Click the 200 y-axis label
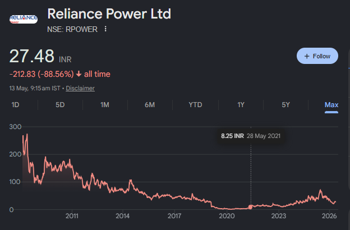The width and height of the screenshot is (350, 230). point(15,154)
